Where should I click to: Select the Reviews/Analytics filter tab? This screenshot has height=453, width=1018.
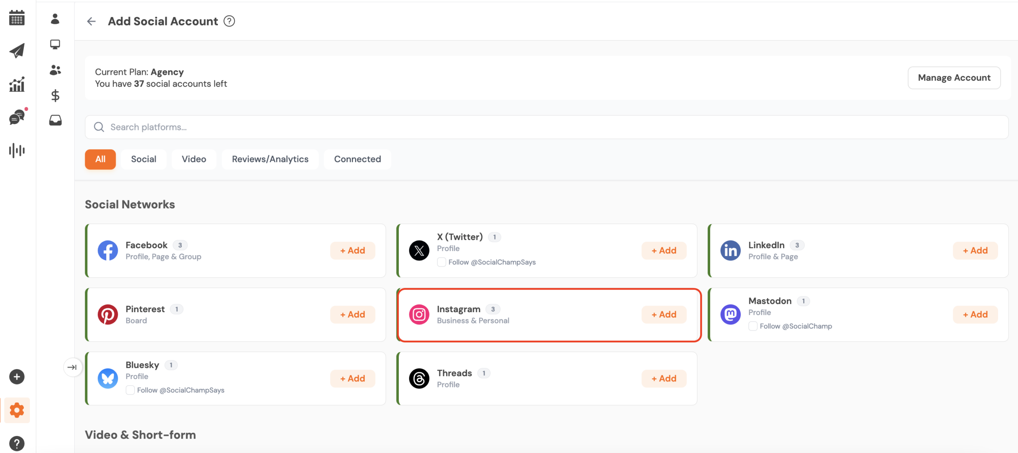click(270, 159)
